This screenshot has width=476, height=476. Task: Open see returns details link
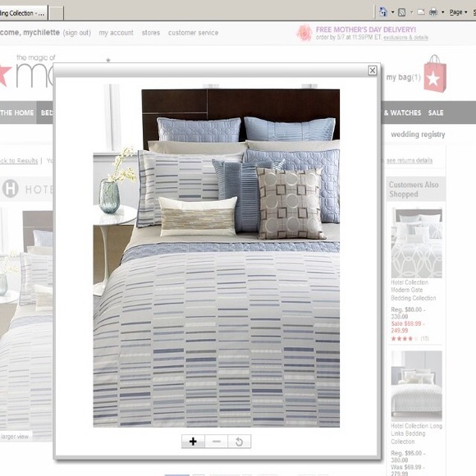(410, 160)
